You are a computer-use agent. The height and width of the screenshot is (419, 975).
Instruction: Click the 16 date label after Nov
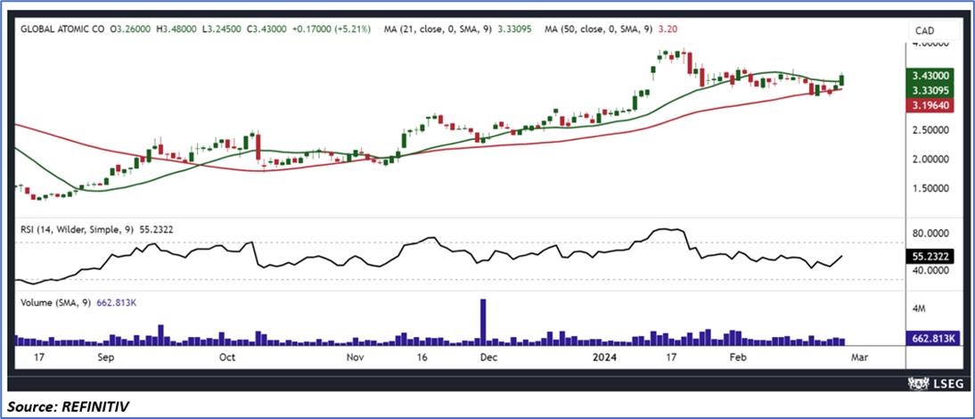point(422,357)
